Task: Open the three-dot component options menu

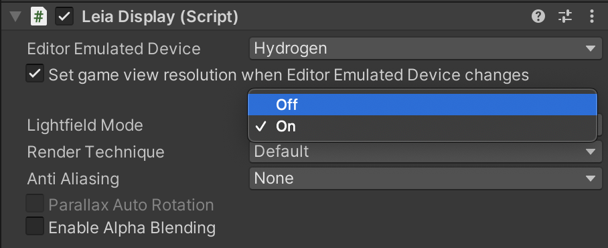Action: [592, 17]
